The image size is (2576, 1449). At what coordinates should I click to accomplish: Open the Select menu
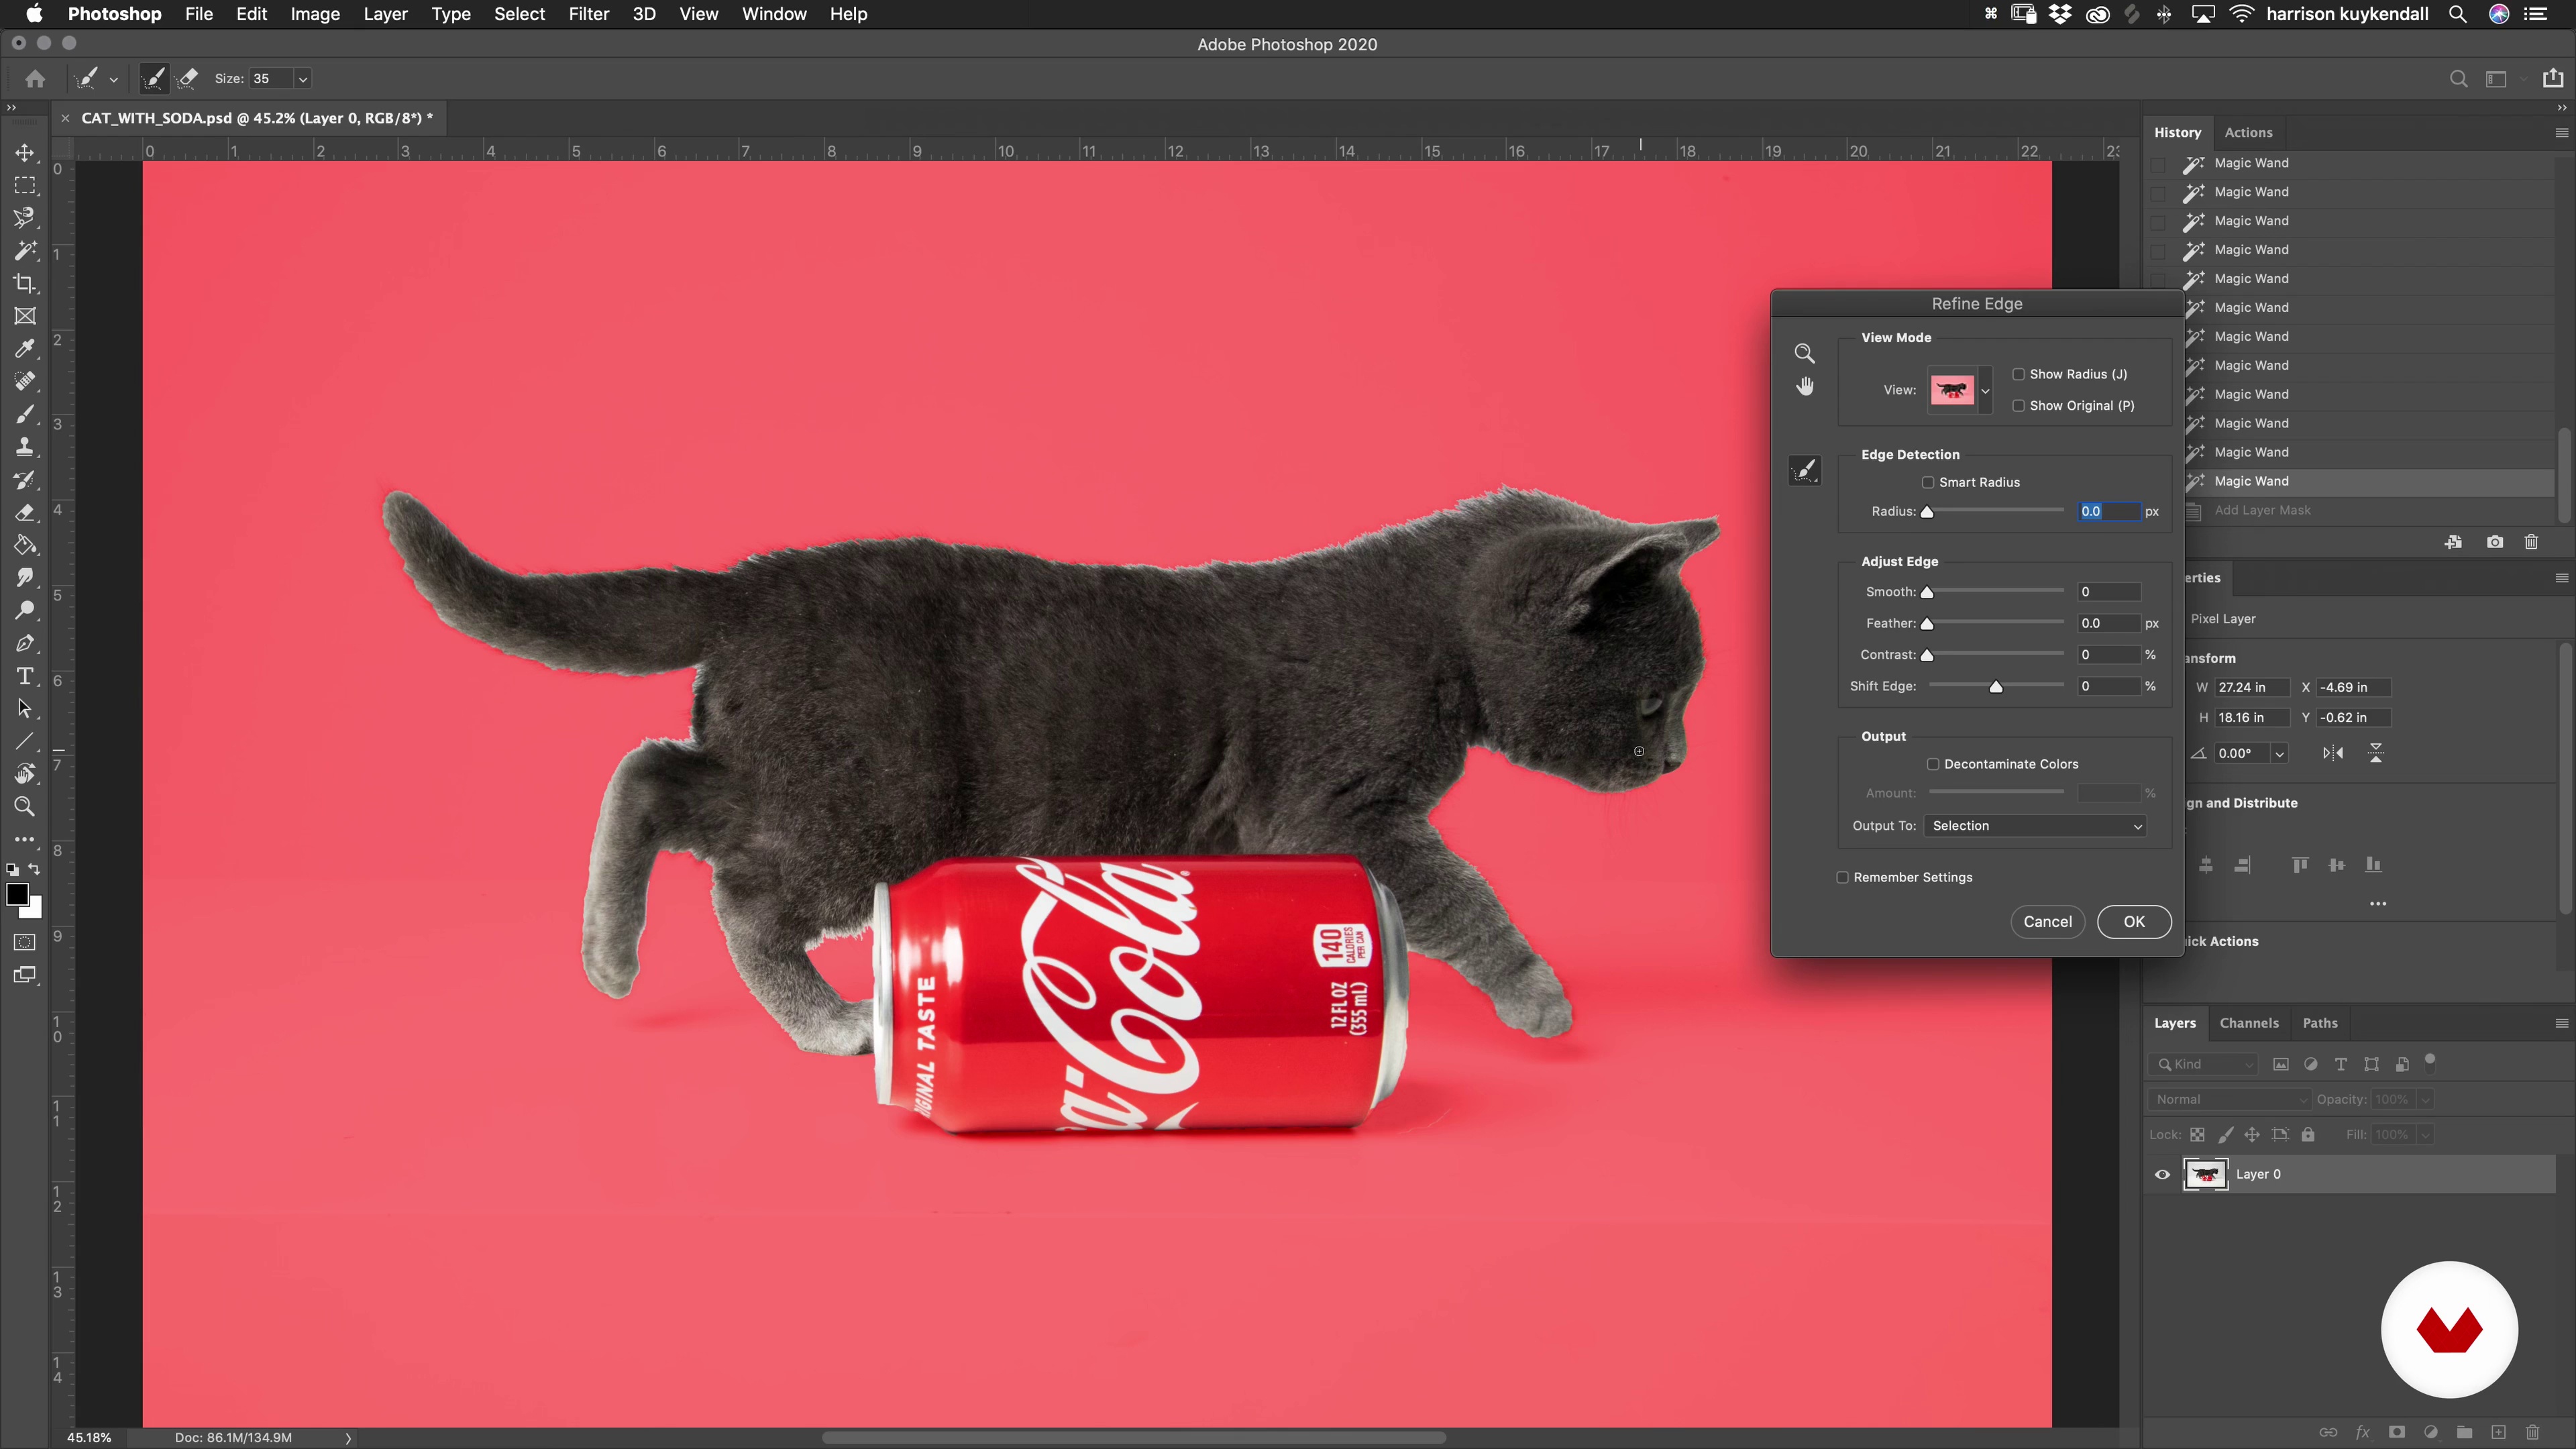tap(519, 14)
